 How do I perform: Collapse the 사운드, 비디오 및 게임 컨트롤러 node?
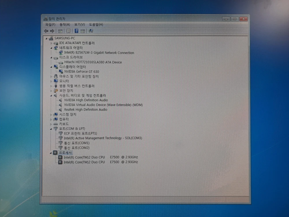click(51, 95)
